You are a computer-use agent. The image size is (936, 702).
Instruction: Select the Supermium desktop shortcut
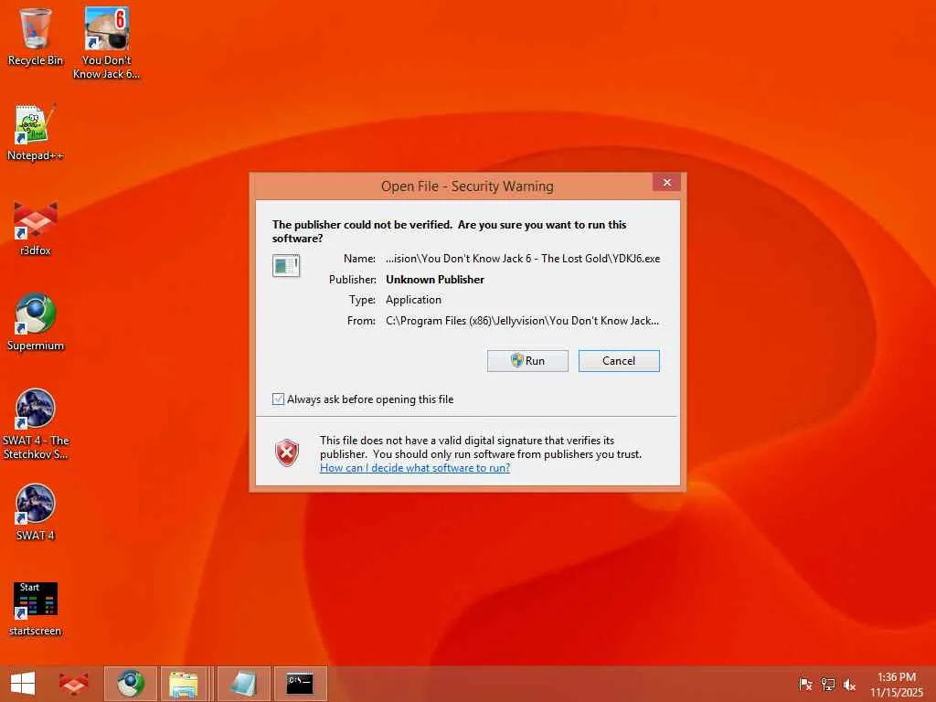pos(36,323)
